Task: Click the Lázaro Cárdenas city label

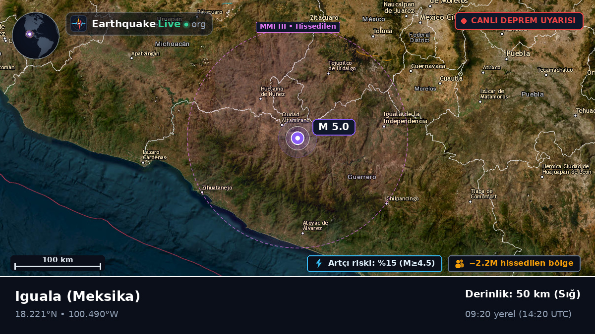Action: pos(155,155)
